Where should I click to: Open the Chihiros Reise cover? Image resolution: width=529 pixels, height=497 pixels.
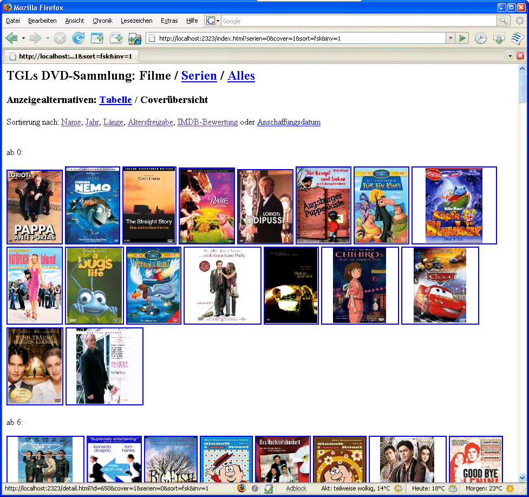point(360,286)
